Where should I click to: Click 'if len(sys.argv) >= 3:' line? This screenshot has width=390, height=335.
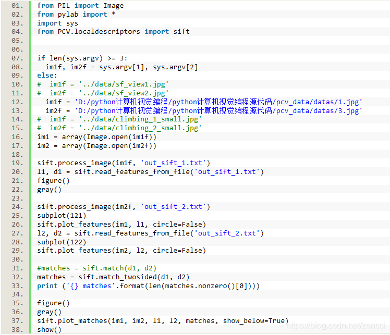82,58
